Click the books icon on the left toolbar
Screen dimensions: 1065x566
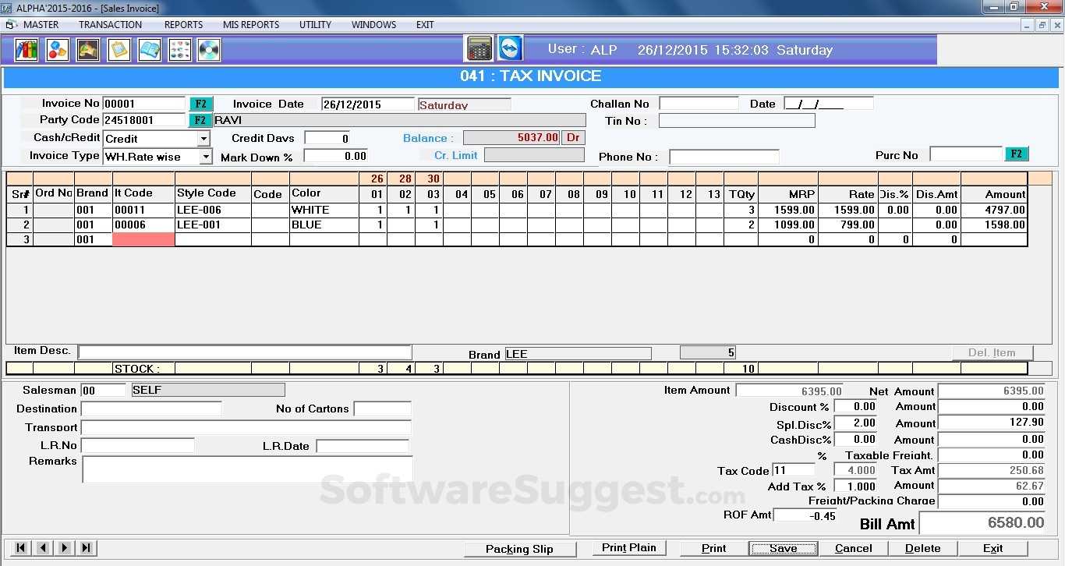pyautogui.click(x=27, y=49)
